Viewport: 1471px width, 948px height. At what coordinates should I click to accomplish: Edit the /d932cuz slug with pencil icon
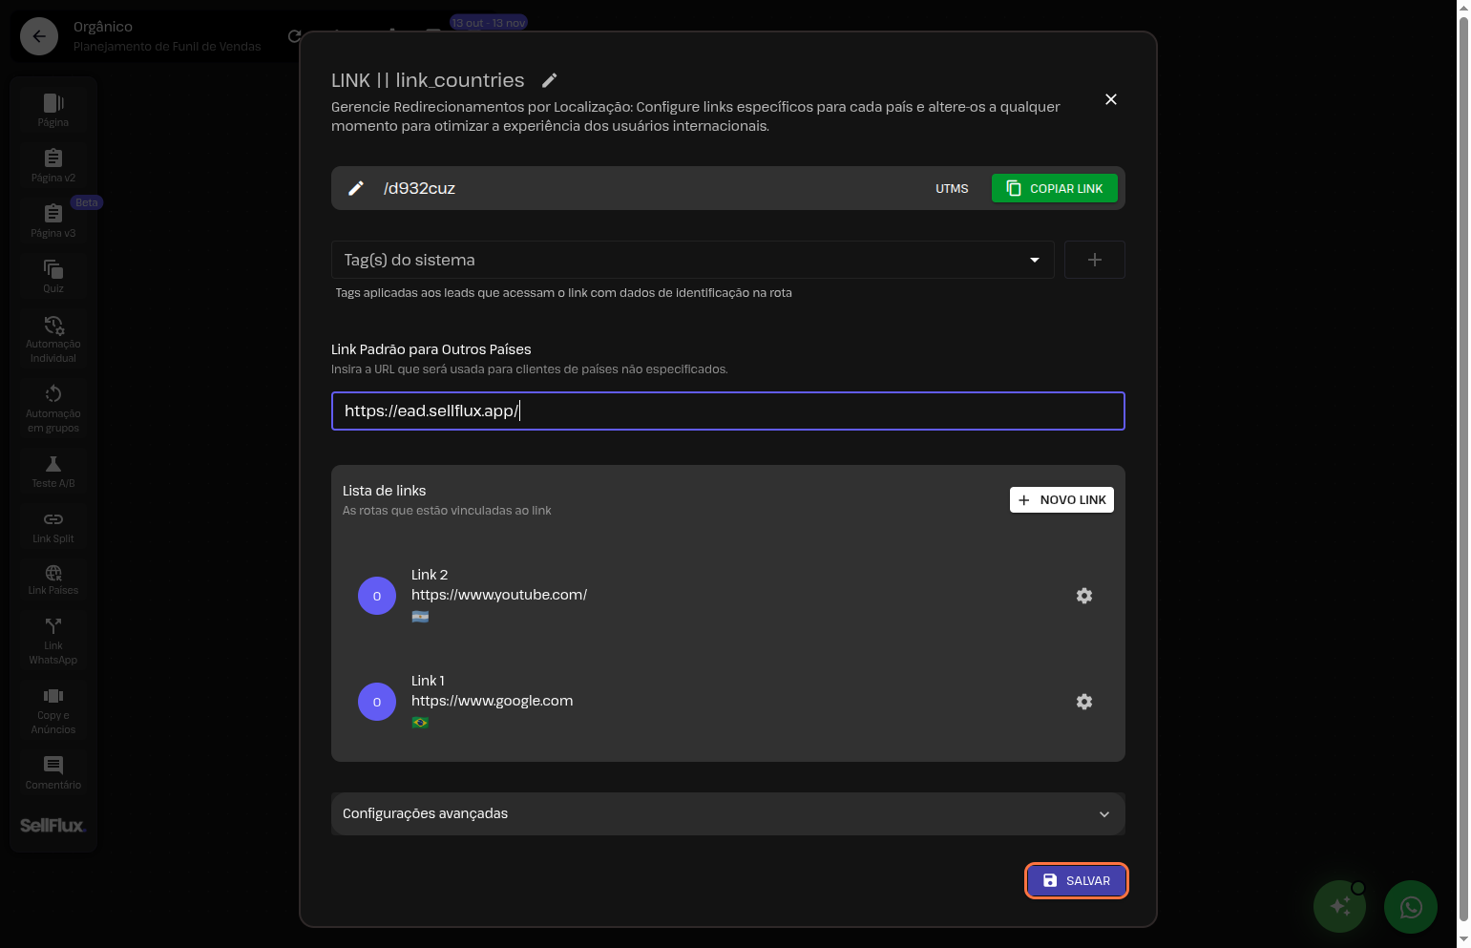(356, 188)
